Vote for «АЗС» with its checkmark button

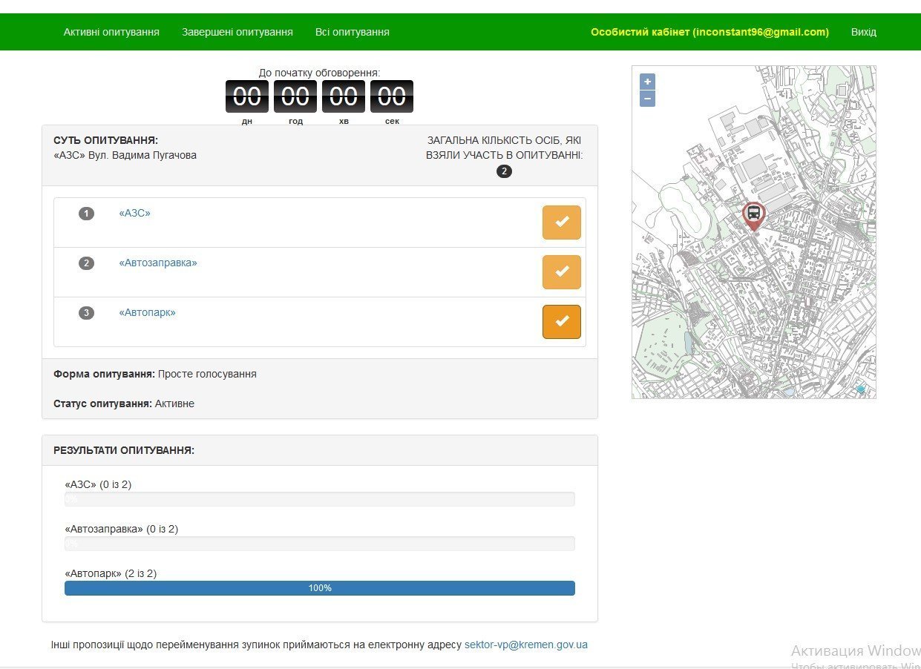pyautogui.click(x=561, y=223)
